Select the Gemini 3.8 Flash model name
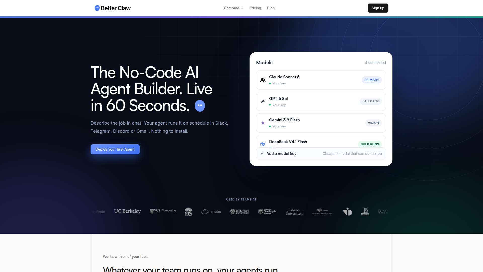 coord(284,120)
